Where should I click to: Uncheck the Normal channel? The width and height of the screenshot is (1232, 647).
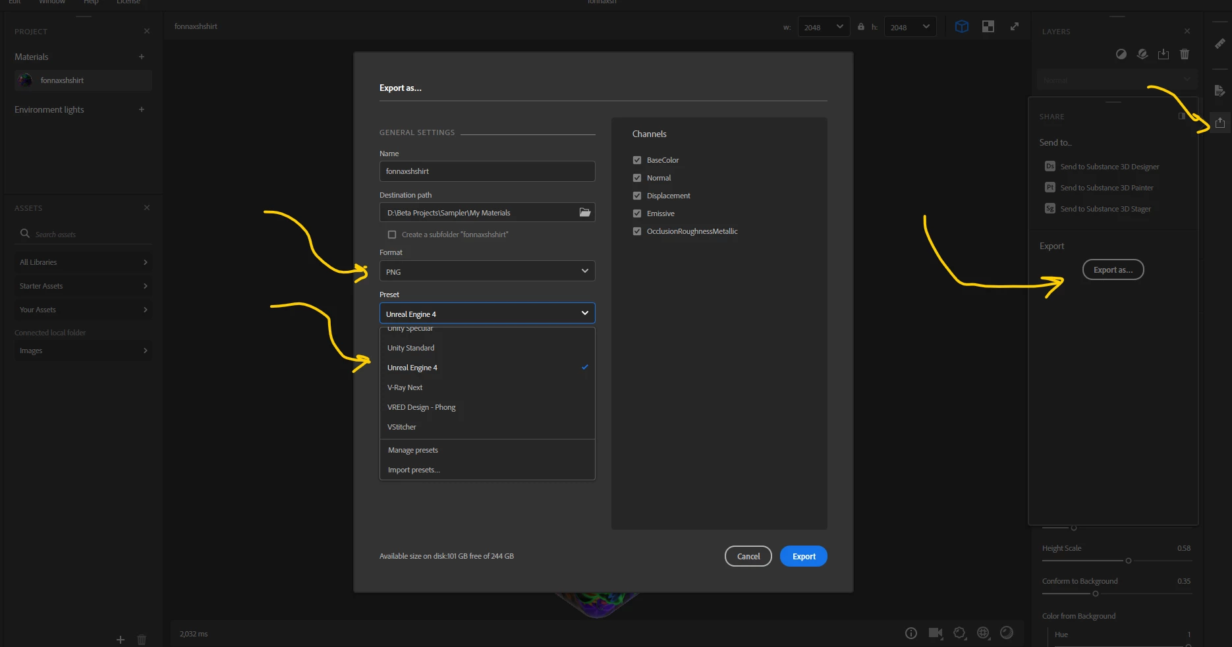point(637,178)
